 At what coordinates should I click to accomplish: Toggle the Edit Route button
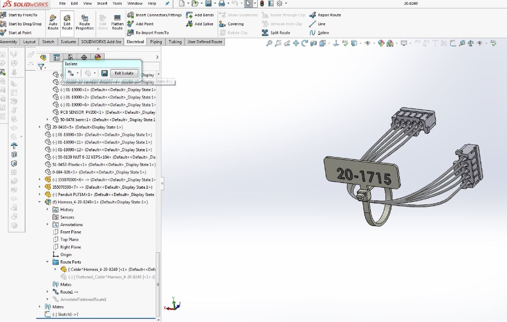[x=67, y=22]
